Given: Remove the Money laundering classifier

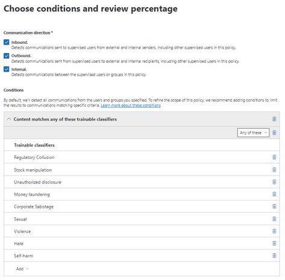Looking at the screenshot, I should [x=274, y=194].
